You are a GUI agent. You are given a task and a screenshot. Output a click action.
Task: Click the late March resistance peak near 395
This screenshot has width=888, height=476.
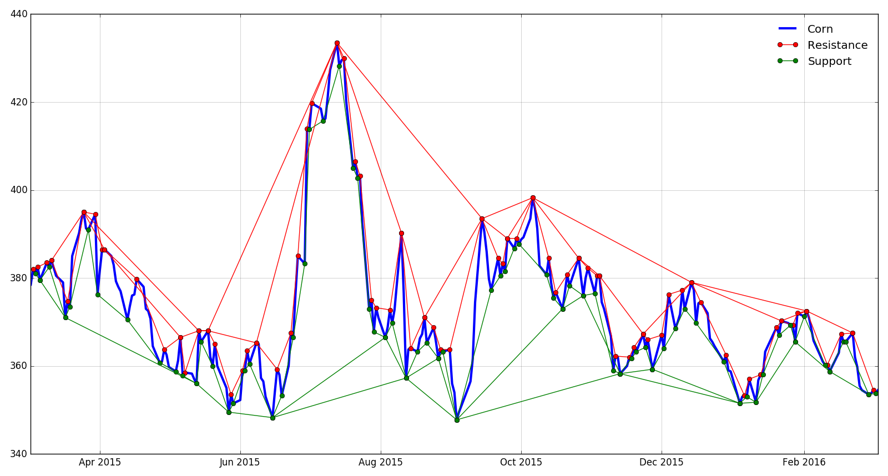pyautogui.click(x=84, y=212)
